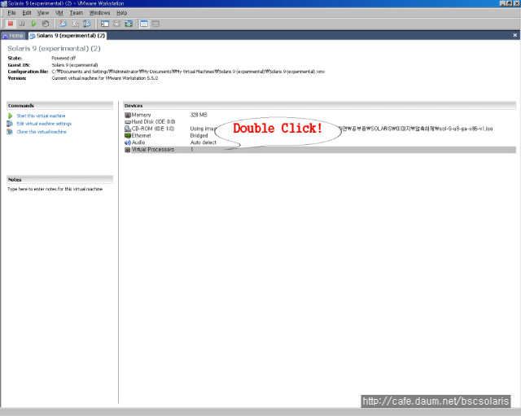Select the Hard Disk (IDE 0:0) row
Image resolution: width=521 pixels, height=416 pixels.
(x=153, y=122)
